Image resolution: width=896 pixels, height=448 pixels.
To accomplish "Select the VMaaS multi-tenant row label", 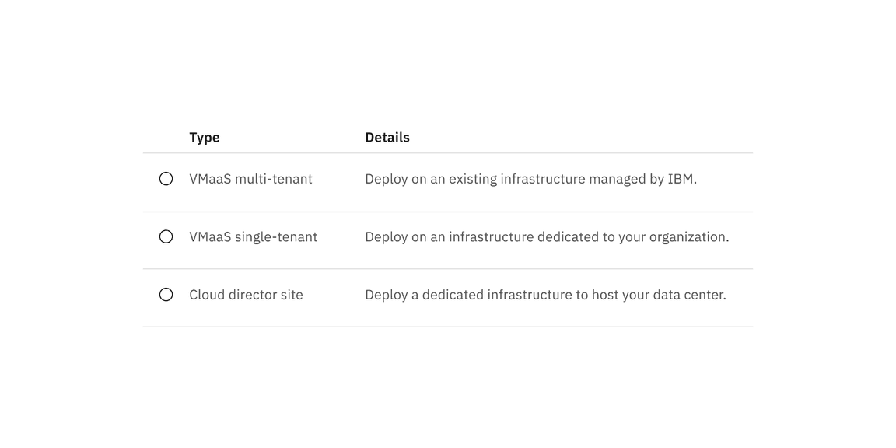I will point(250,178).
